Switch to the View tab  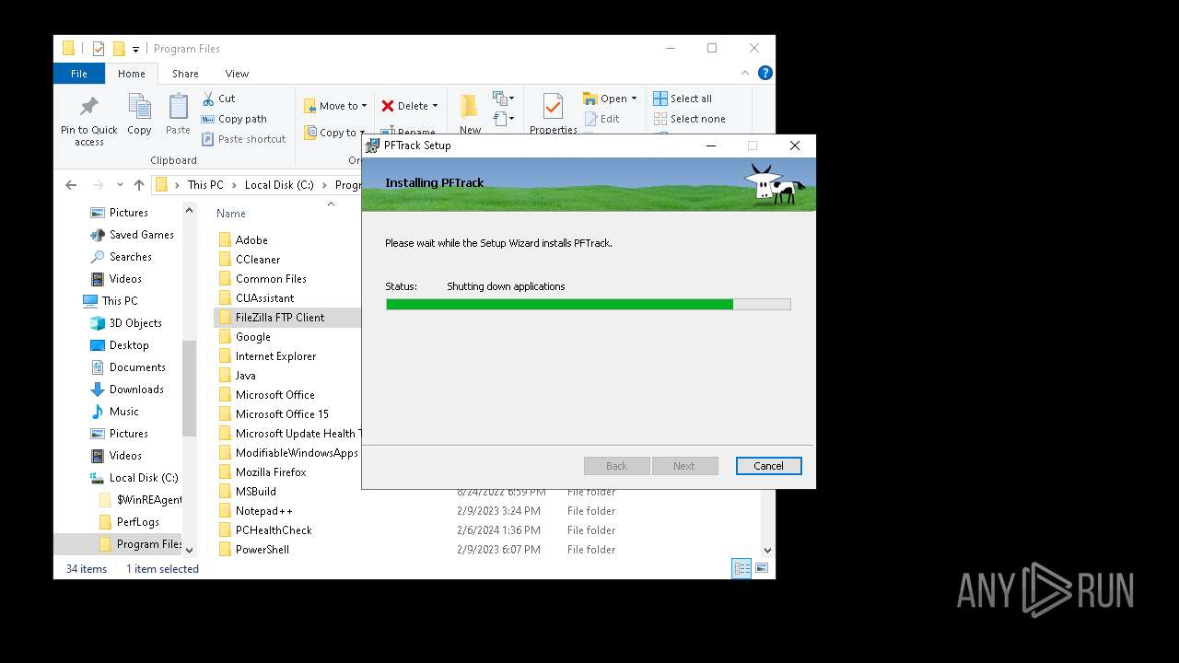click(x=237, y=74)
